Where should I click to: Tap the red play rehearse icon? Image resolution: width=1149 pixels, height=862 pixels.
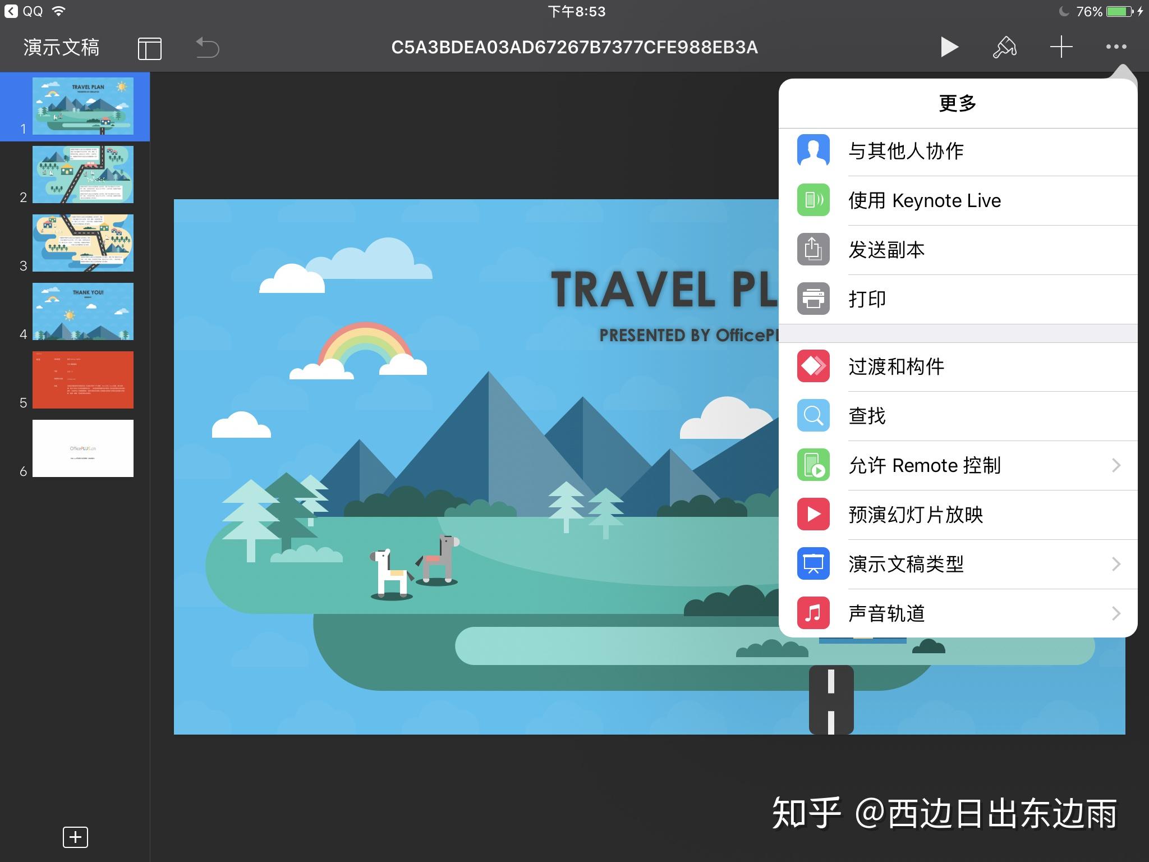(813, 514)
